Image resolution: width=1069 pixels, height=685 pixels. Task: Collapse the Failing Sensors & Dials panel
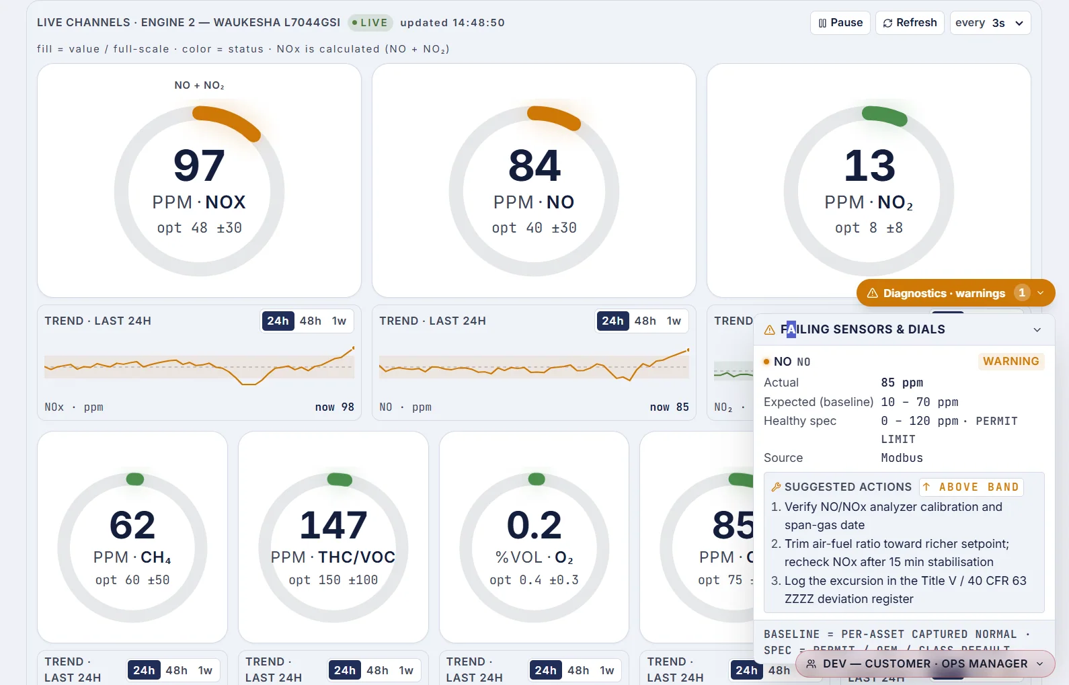[x=1037, y=329]
